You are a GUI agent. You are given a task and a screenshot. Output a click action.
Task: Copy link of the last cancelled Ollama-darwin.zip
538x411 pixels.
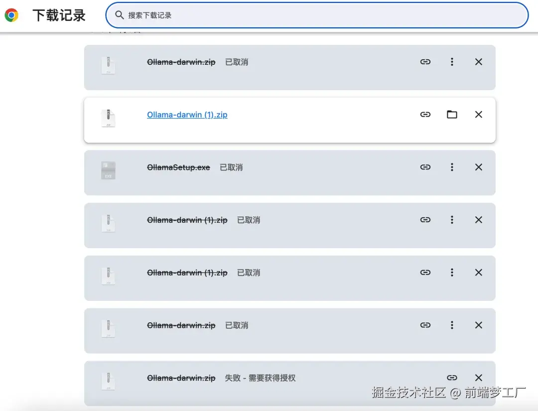coord(425,325)
